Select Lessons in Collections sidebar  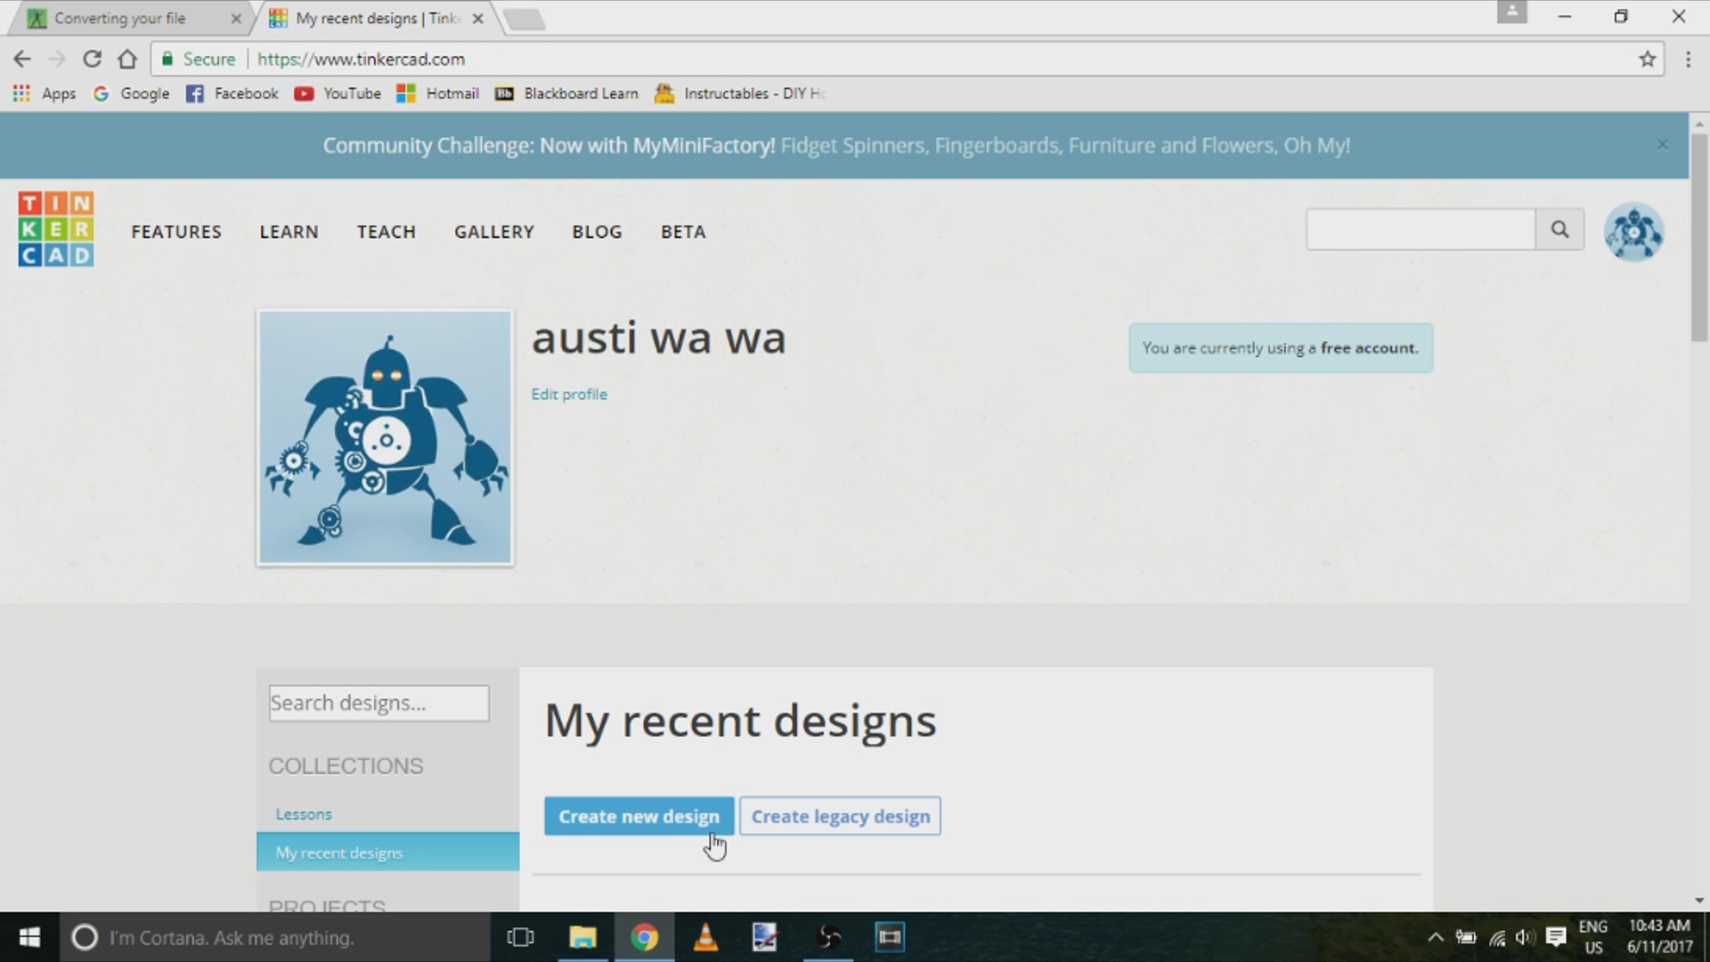(x=303, y=814)
